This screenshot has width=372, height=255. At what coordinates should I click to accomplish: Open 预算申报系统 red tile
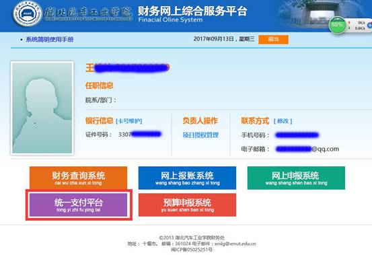click(x=187, y=205)
